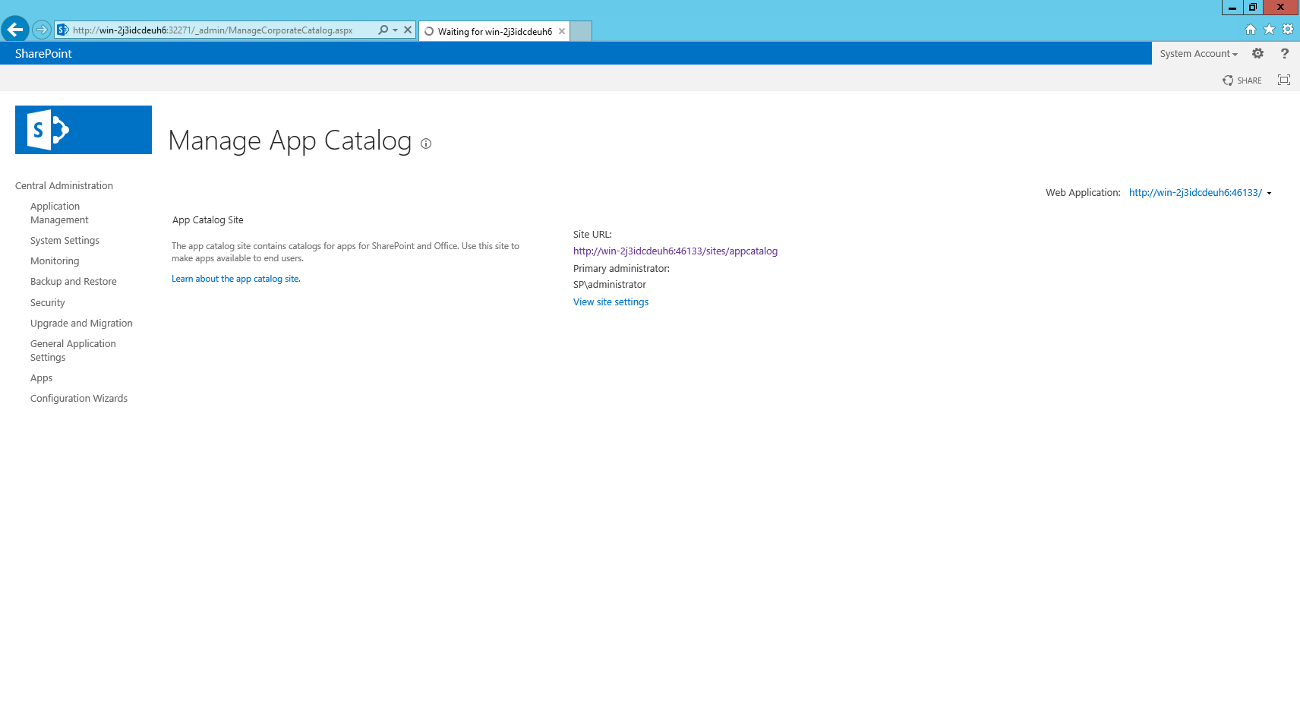Open Upgrade and Migration
The height and width of the screenshot is (723, 1300).
[81, 324]
